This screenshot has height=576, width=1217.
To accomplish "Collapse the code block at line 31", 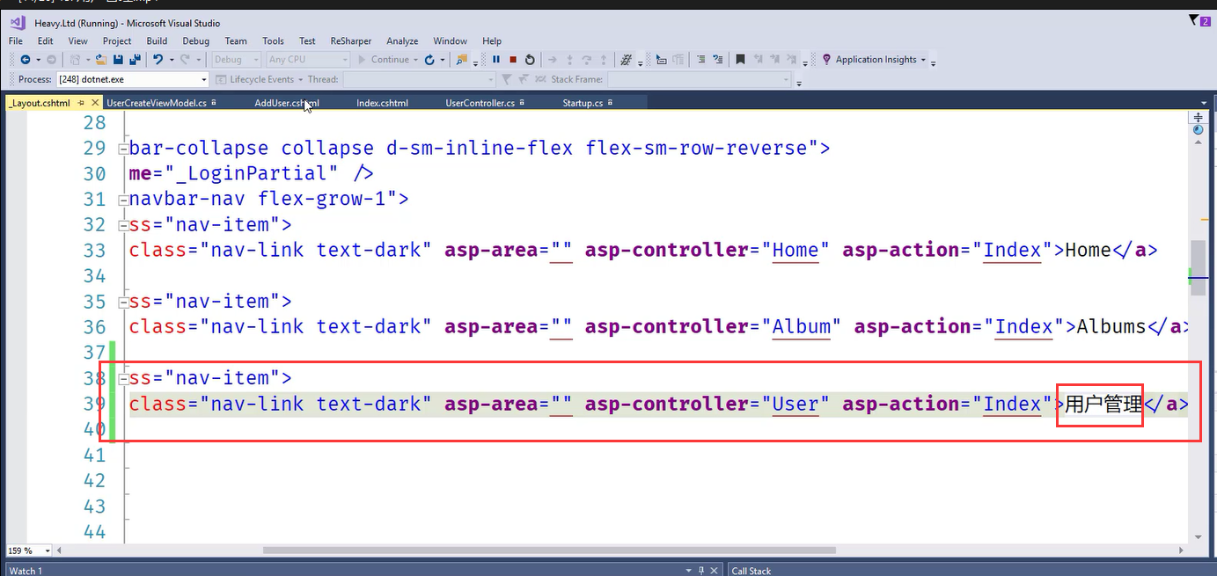I will tap(121, 200).
